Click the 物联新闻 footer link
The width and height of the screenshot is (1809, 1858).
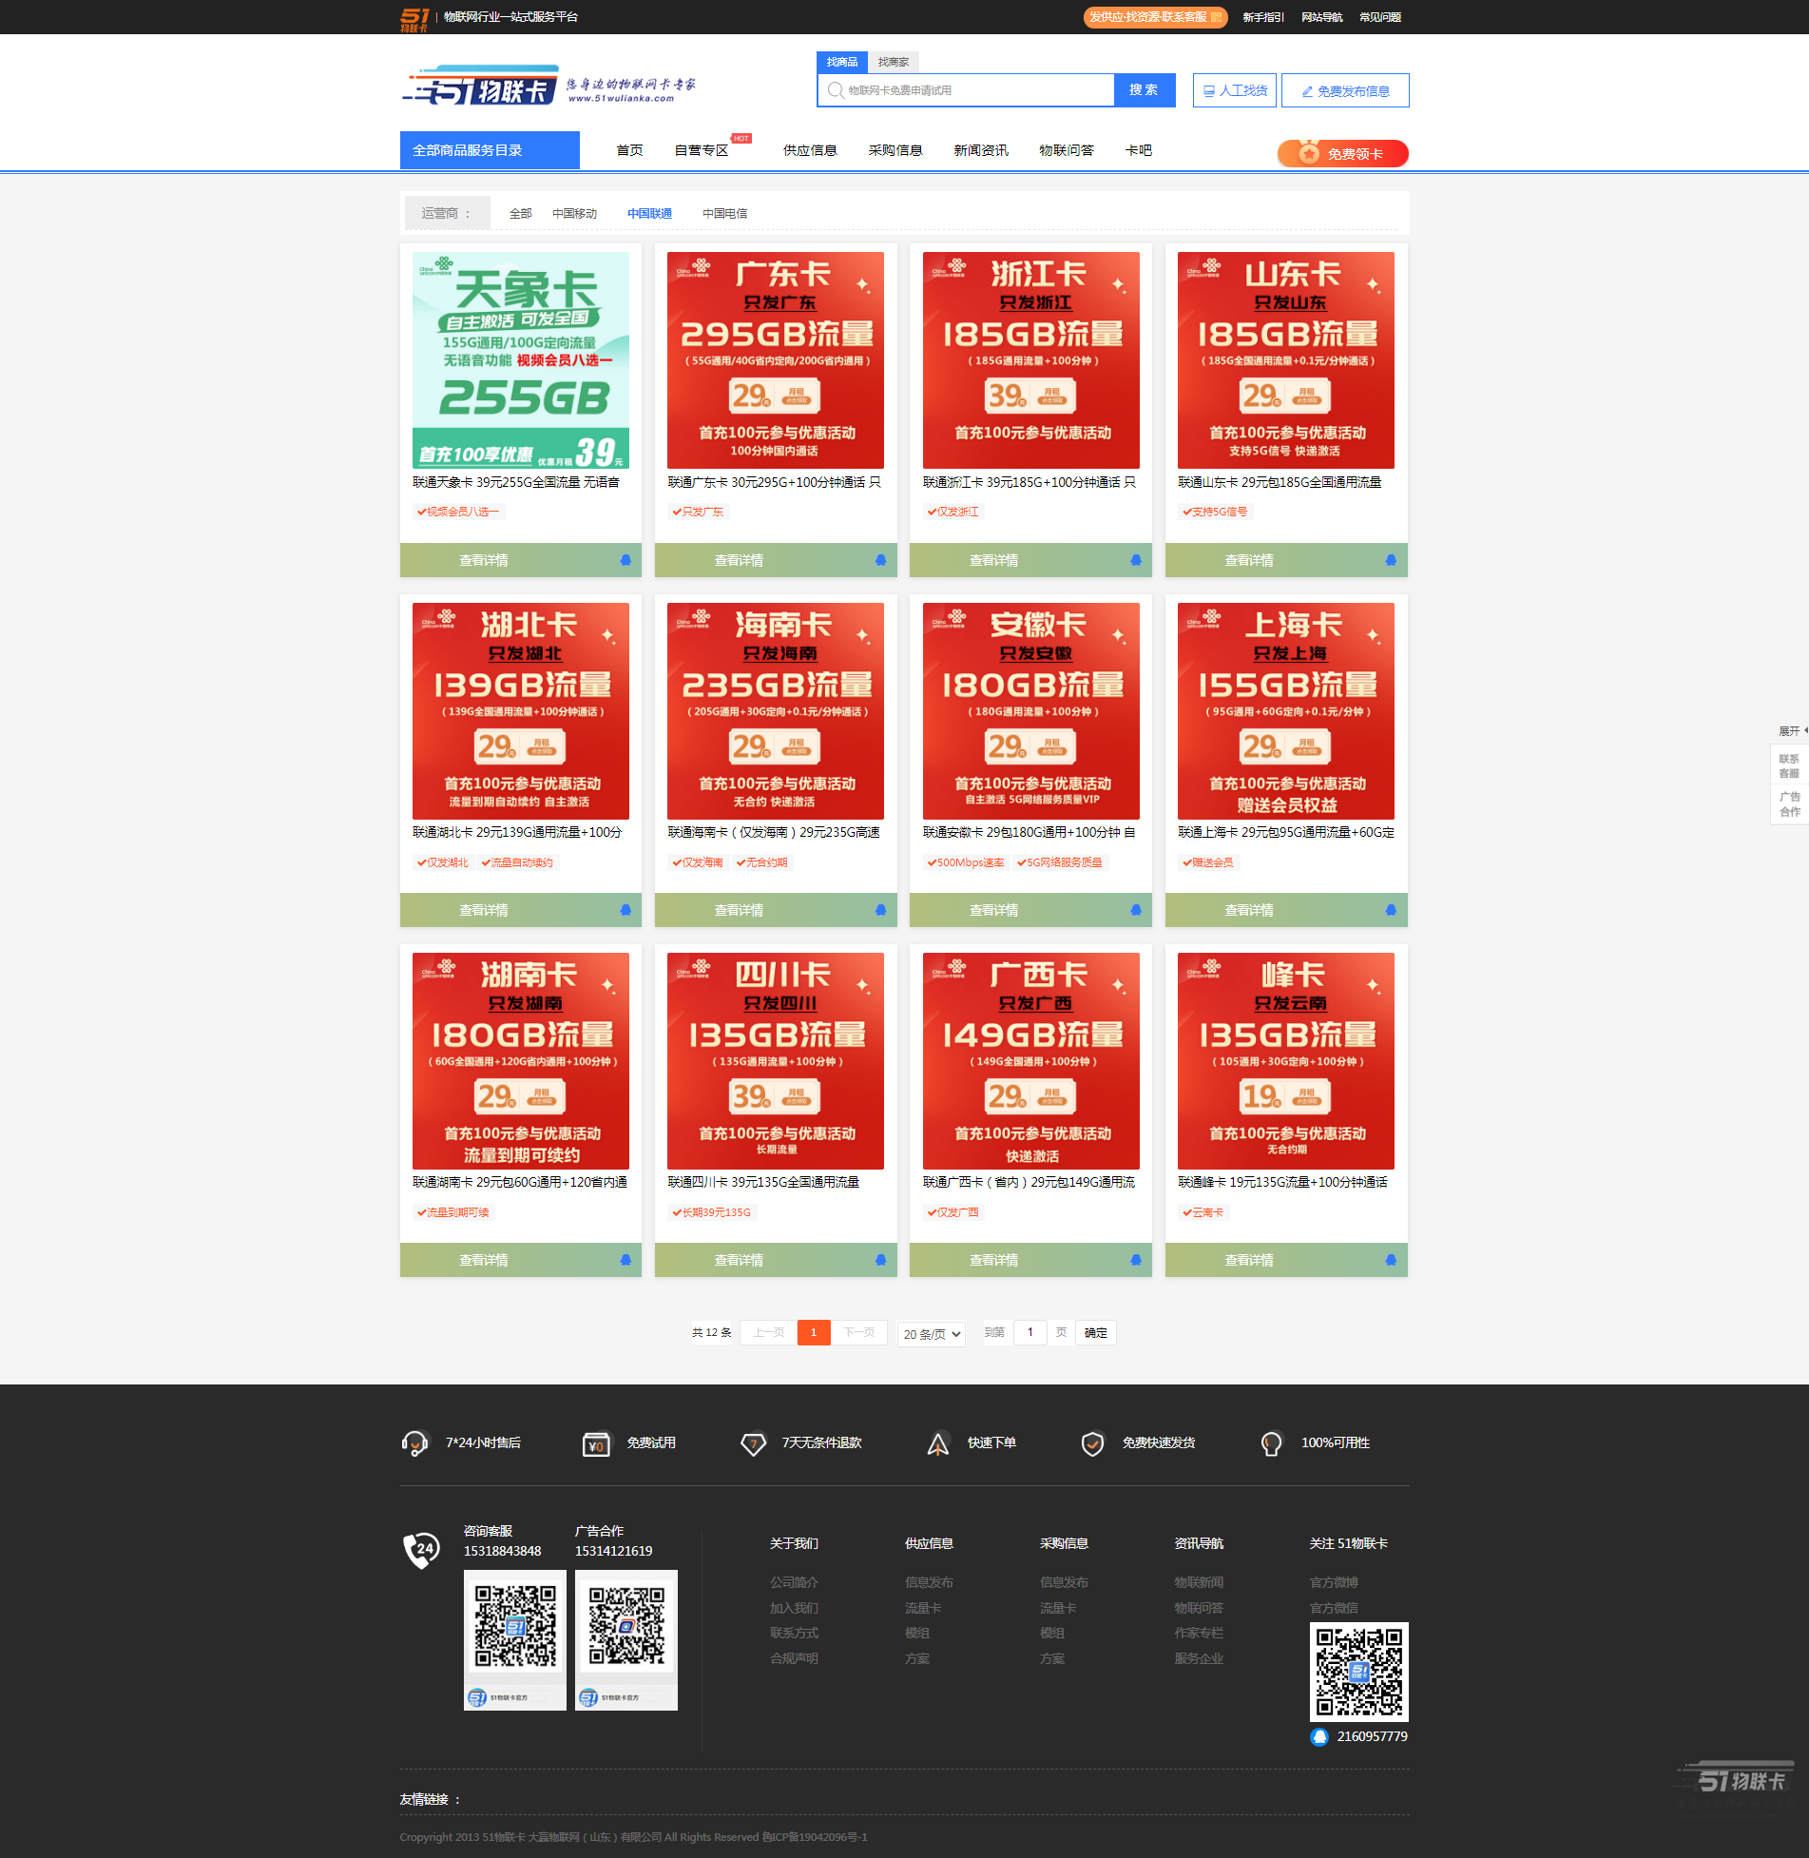click(1199, 1582)
